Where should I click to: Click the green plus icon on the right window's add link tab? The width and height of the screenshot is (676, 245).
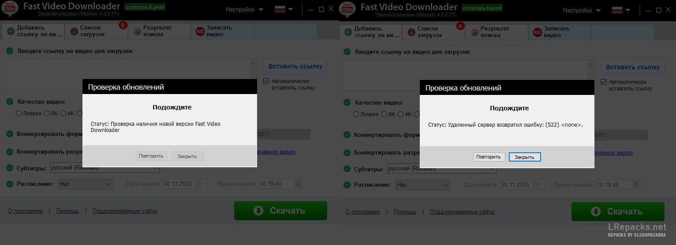pos(348,32)
